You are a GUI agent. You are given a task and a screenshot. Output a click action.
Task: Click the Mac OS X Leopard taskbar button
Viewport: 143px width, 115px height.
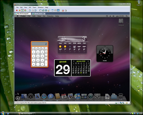click(x=27, y=114)
